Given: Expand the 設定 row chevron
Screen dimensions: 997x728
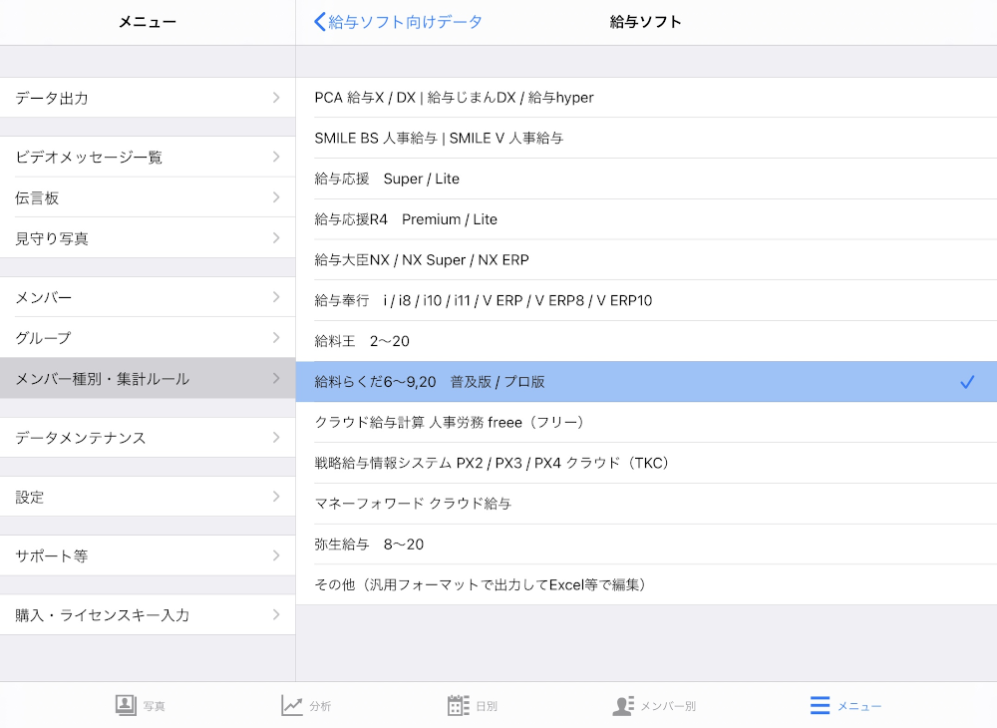Looking at the screenshot, I should pos(276,497).
